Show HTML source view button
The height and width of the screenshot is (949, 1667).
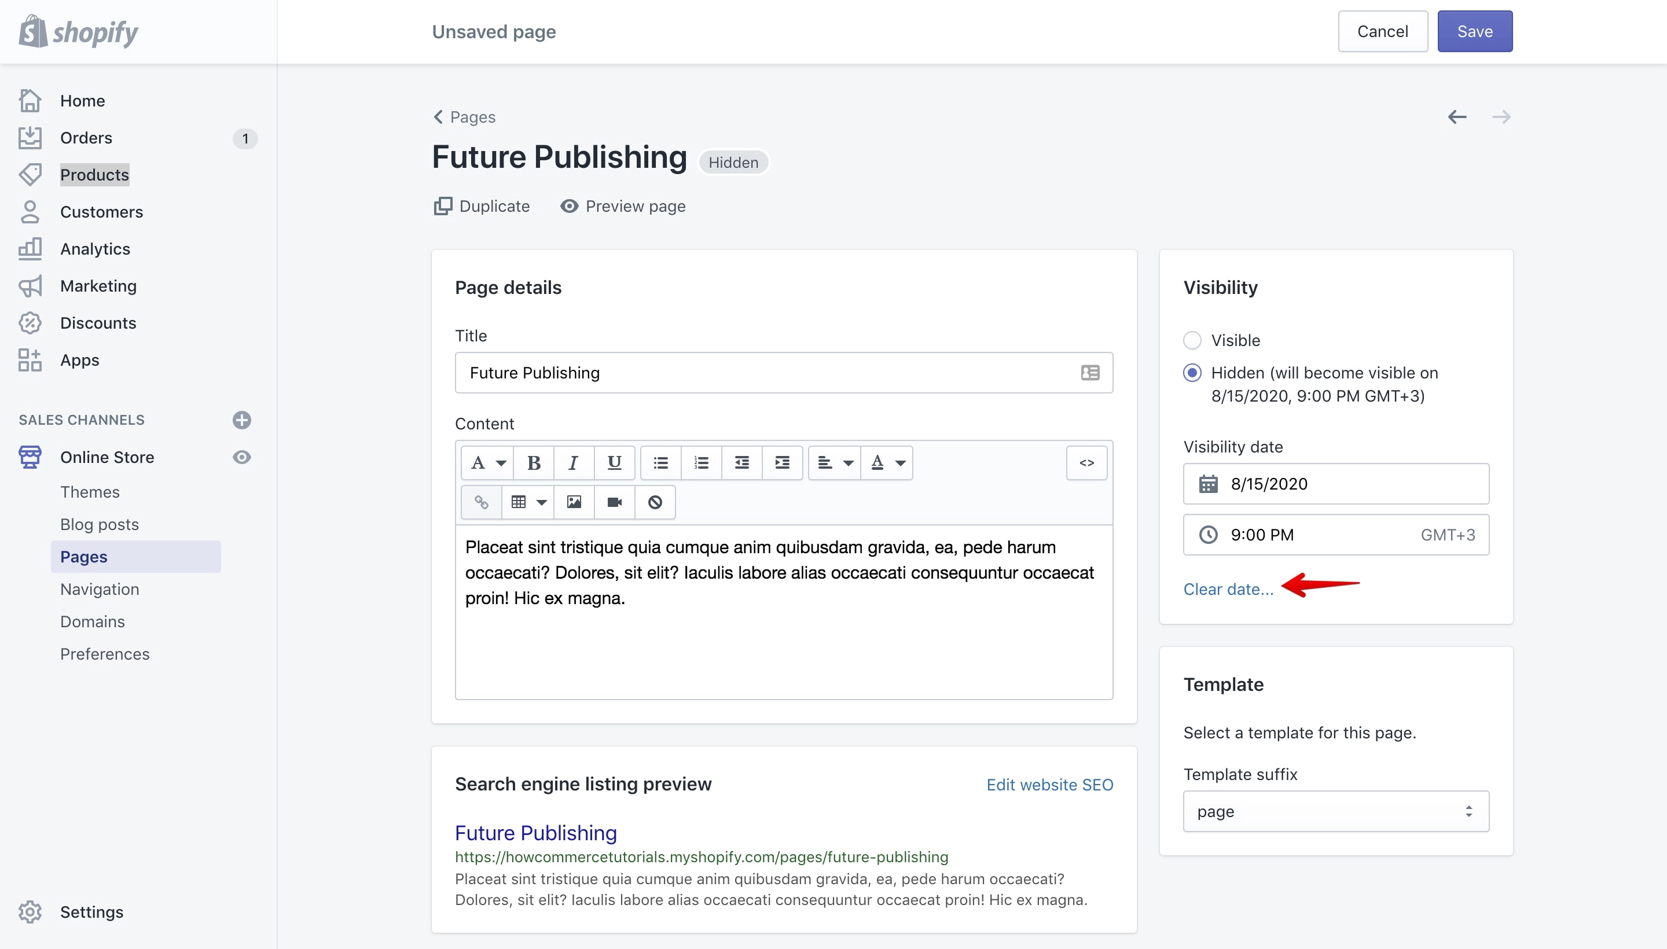[x=1087, y=463]
